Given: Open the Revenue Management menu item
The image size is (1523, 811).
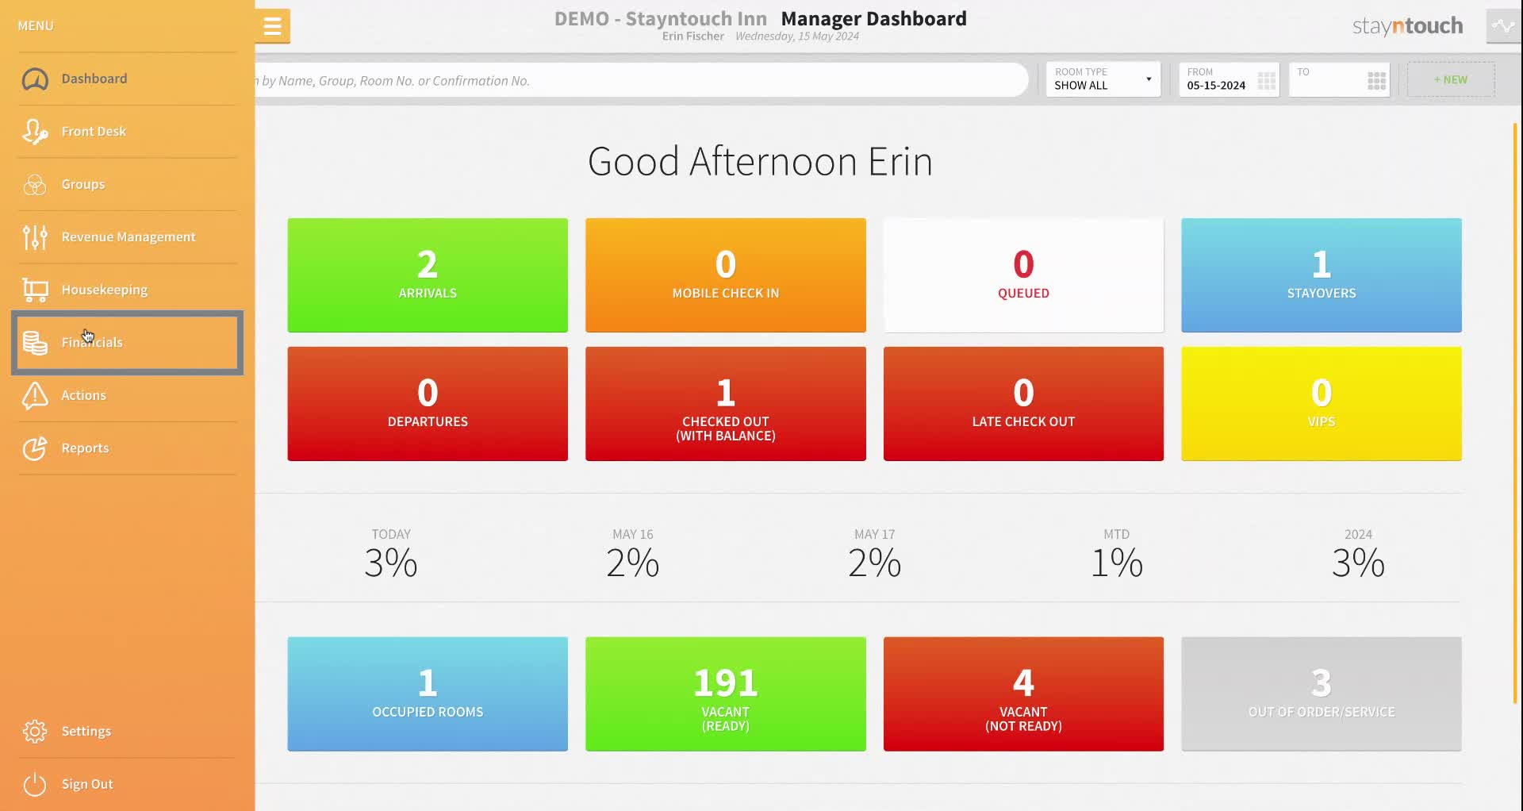Looking at the screenshot, I should coord(128,236).
